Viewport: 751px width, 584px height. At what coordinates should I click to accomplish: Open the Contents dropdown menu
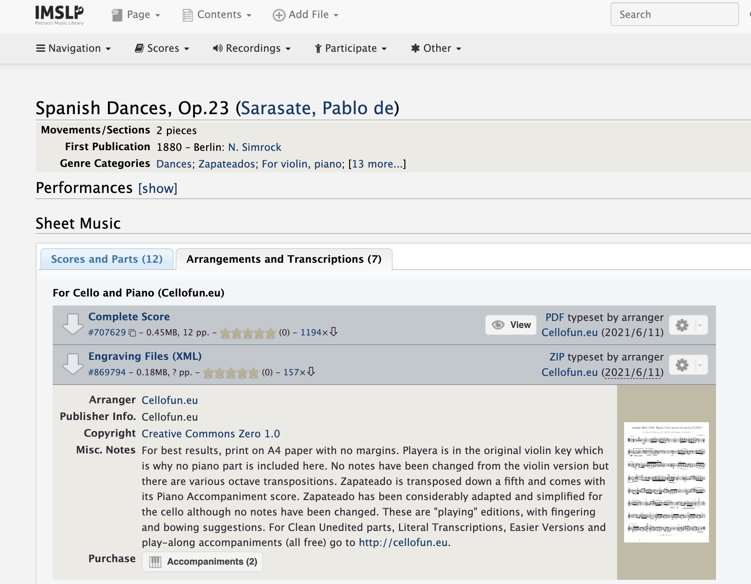[217, 15]
